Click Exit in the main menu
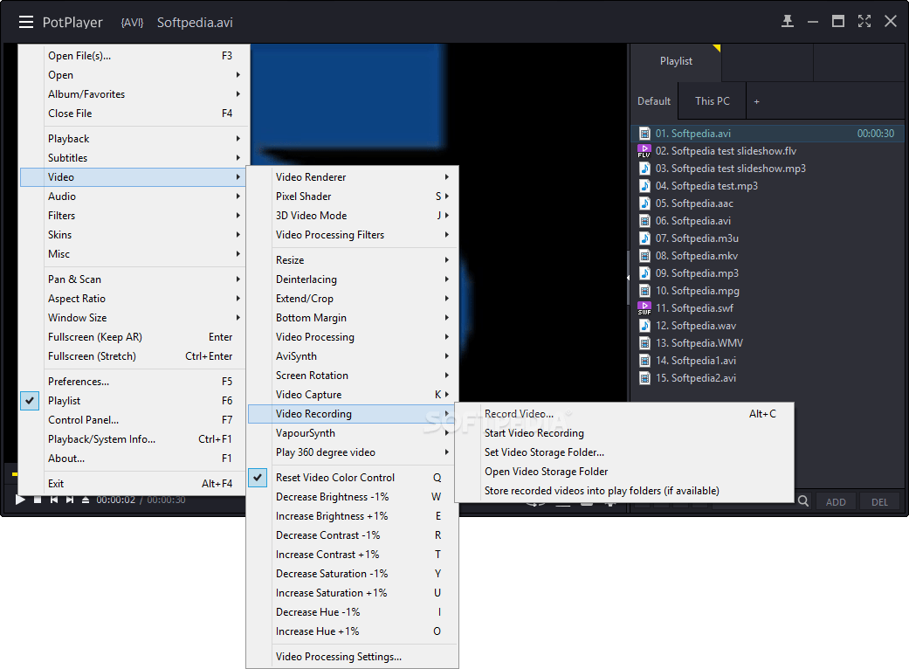This screenshot has width=909, height=669. [x=134, y=484]
